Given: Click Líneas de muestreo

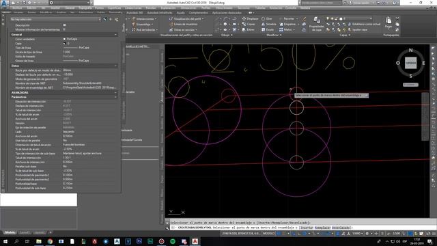Looking at the screenshot, I should (x=184, y=24).
